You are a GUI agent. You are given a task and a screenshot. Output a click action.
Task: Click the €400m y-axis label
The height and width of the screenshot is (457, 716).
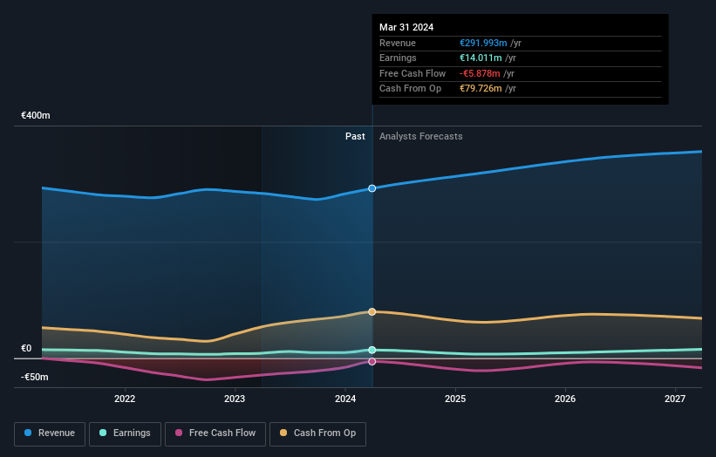point(36,115)
